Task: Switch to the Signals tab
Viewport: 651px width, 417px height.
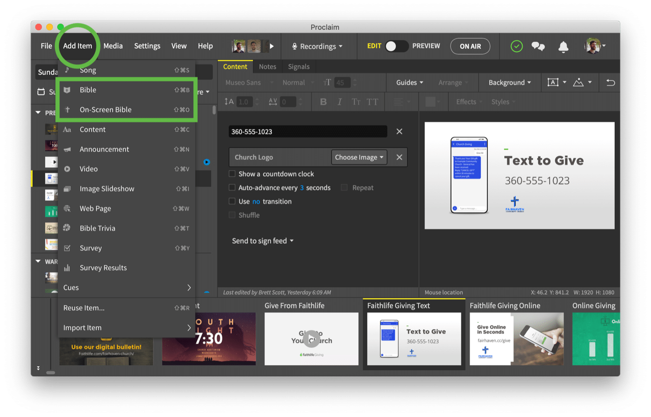Action: click(x=299, y=67)
